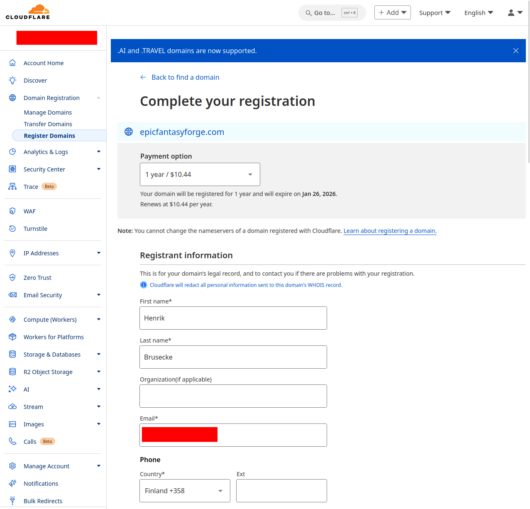This screenshot has width=530, height=509.
Task: Open the phone Country dropdown
Action: [x=185, y=491]
